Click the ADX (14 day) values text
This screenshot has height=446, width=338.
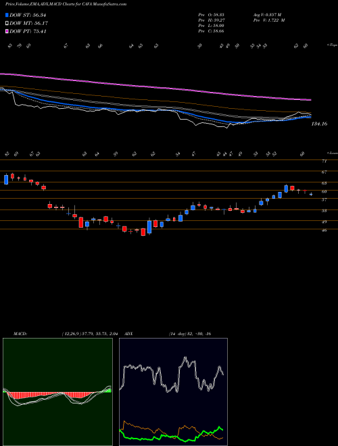[190, 334]
